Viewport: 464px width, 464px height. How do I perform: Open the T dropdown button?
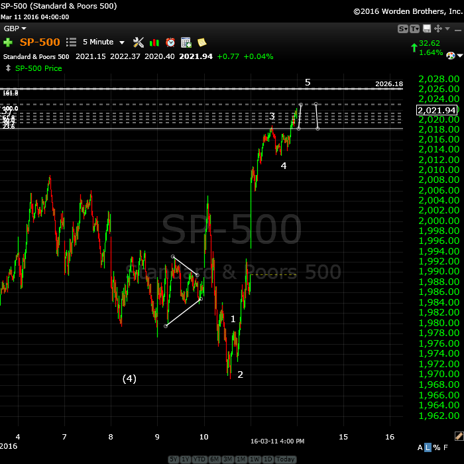pyautogui.click(x=414, y=29)
